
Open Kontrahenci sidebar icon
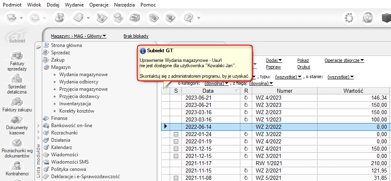click(x=17, y=166)
